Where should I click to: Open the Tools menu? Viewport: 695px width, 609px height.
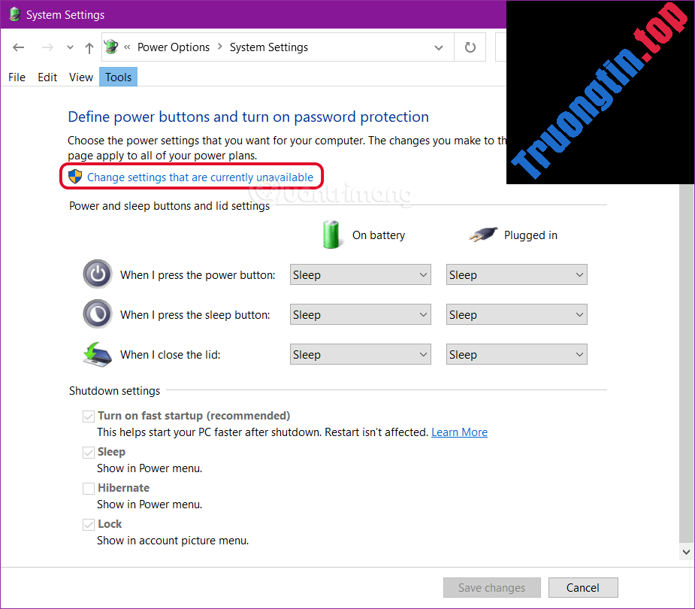pyautogui.click(x=118, y=77)
